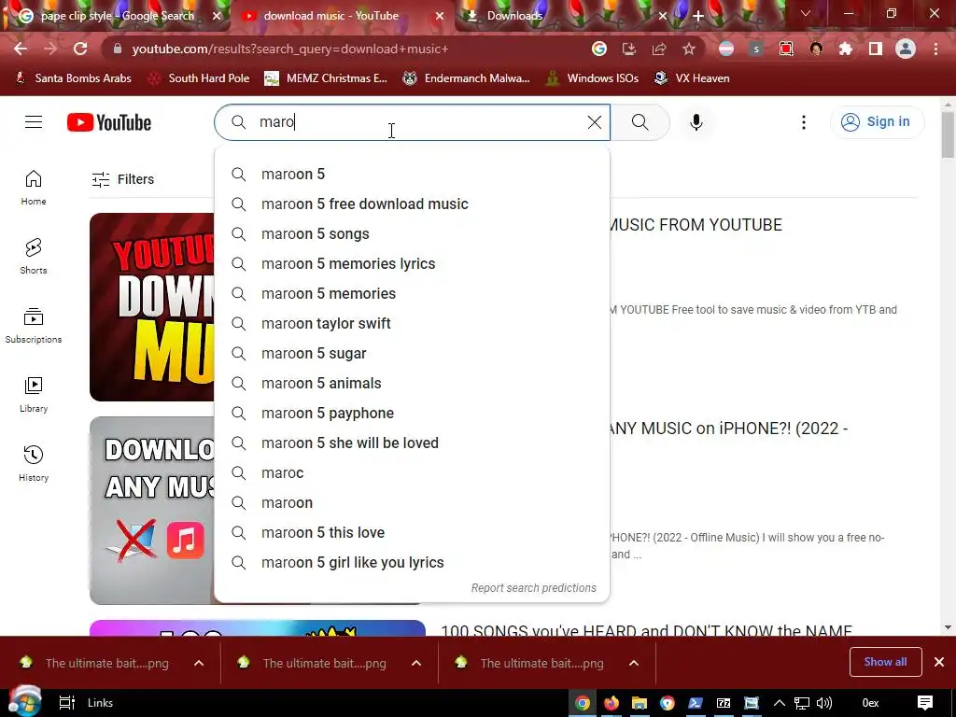956x717 pixels.
Task: Choose 'maroon 5 payphone' suggestion
Action: tap(412, 414)
